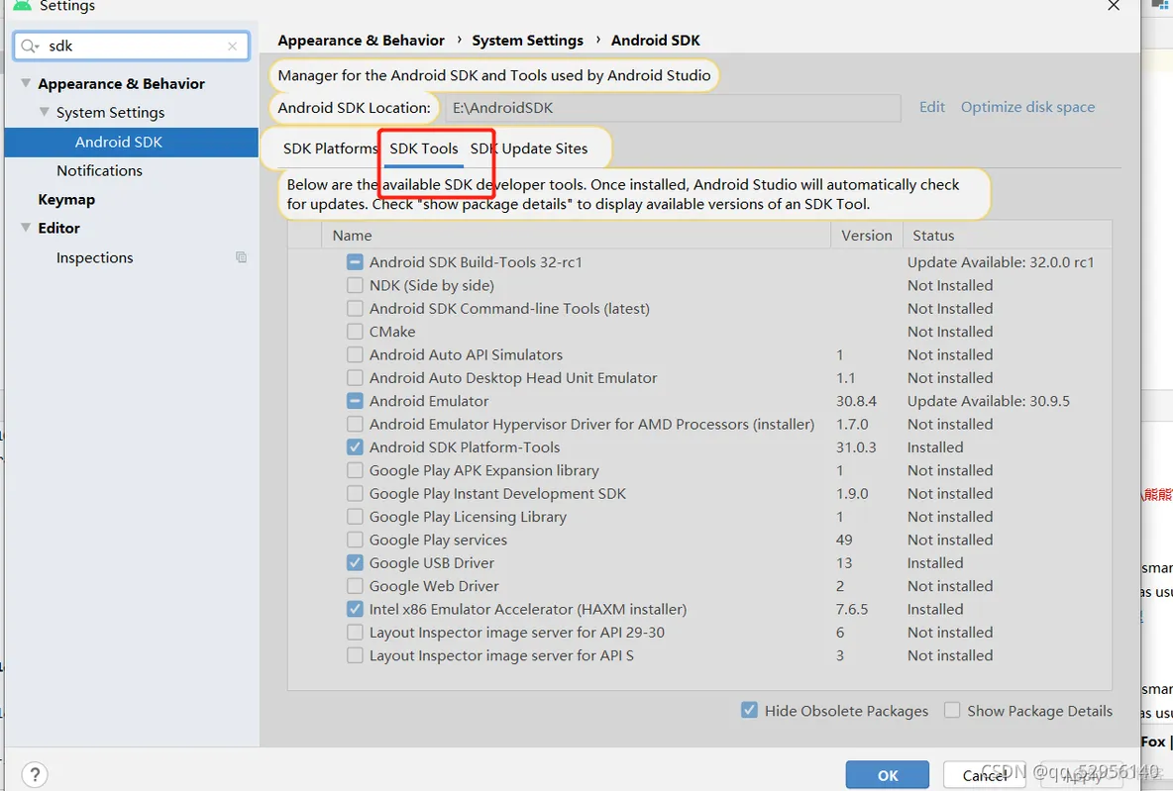Toggle Android SDK Build-Tools 32-rc1 checkbox
1173x791 pixels.
(355, 262)
